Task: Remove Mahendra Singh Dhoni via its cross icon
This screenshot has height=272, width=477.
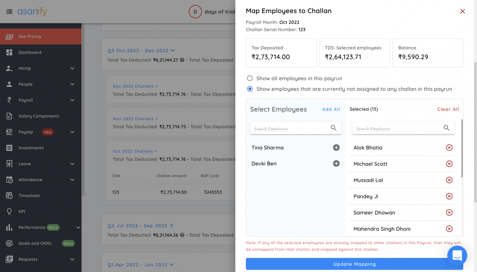Action: click(x=449, y=229)
